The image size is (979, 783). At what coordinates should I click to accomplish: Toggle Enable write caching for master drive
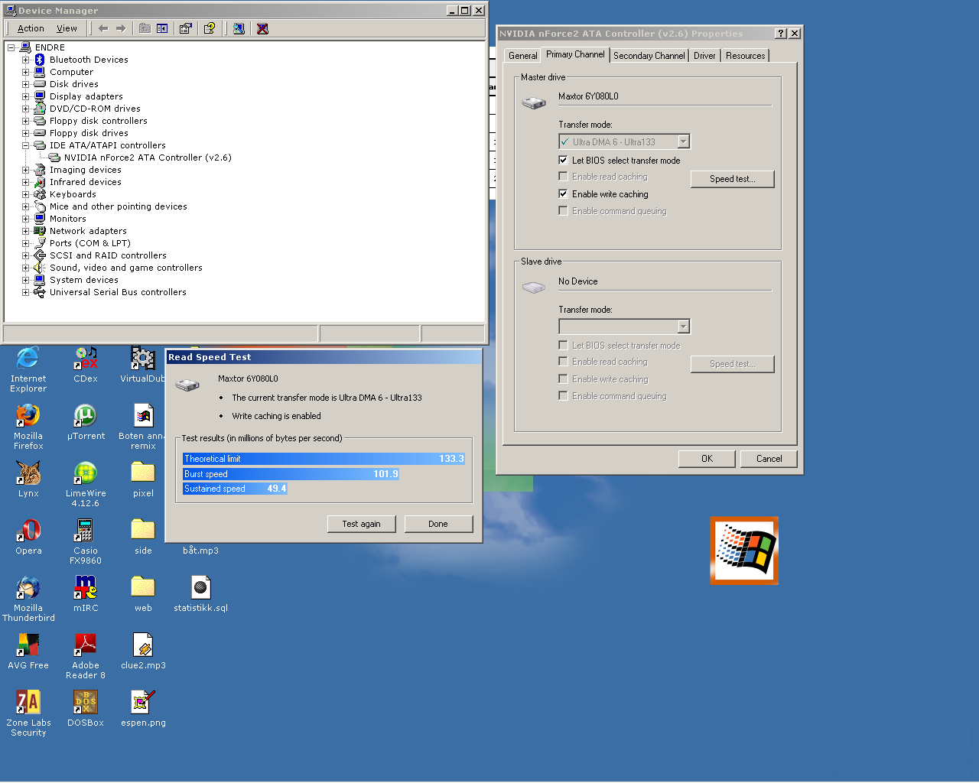[564, 194]
